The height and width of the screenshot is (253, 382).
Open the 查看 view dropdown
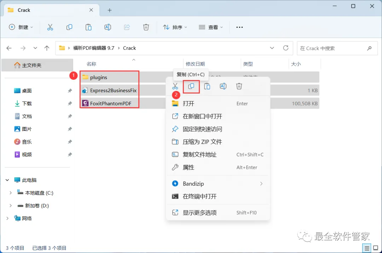click(211, 27)
